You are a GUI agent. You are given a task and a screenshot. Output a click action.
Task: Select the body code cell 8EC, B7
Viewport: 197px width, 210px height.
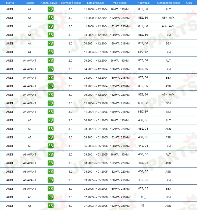(x=143, y=52)
